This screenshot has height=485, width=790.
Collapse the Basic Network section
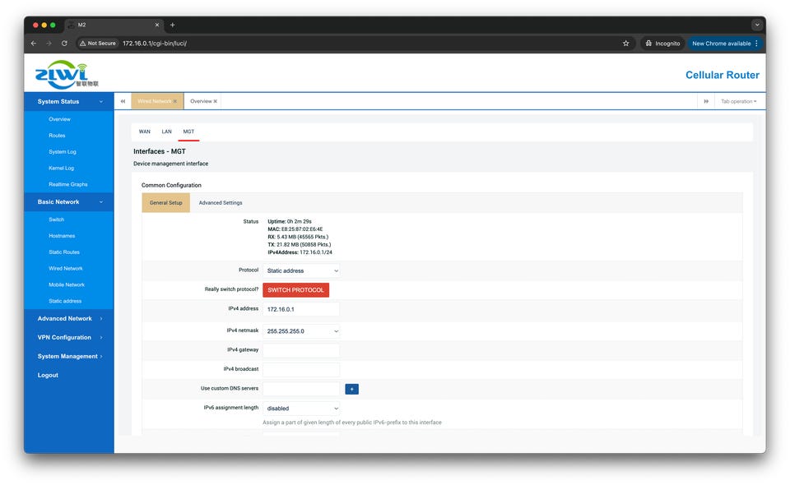69,201
